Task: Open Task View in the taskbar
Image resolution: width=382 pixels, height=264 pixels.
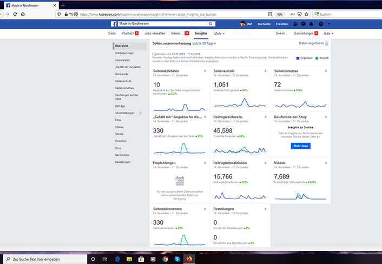Action: click(105, 259)
